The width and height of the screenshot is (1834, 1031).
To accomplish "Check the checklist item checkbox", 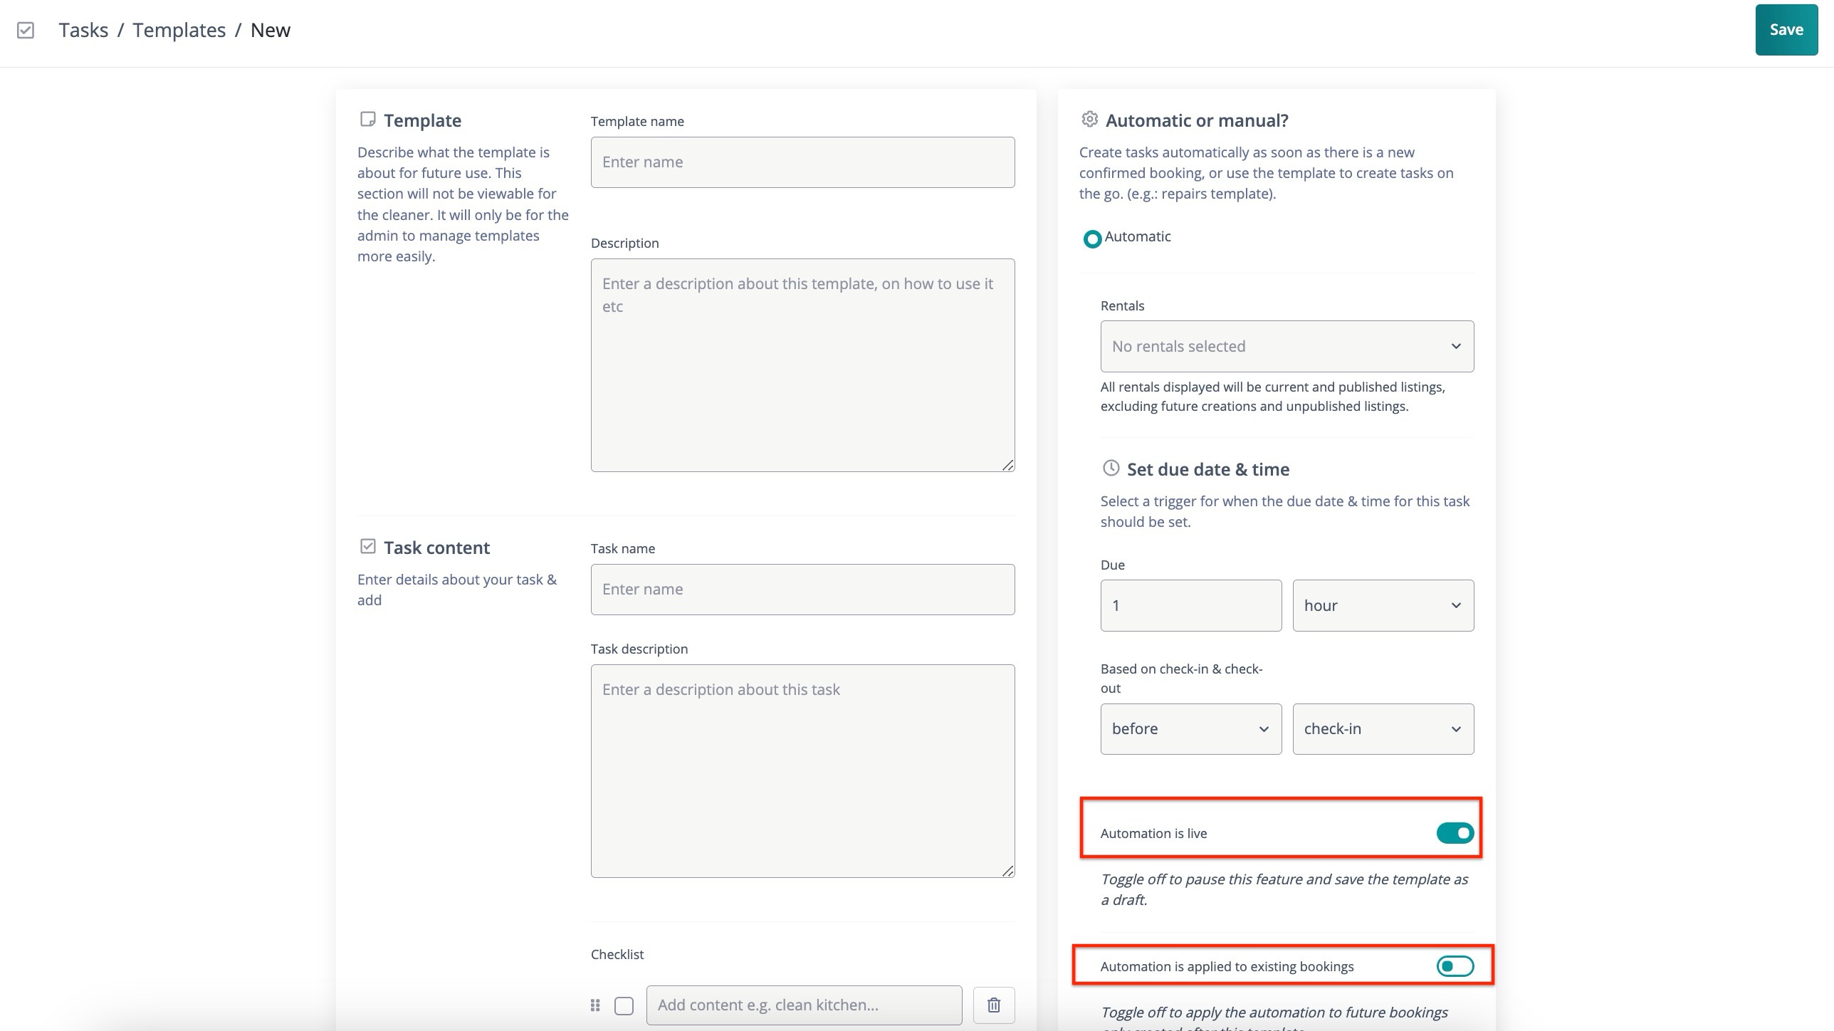I will (624, 1005).
